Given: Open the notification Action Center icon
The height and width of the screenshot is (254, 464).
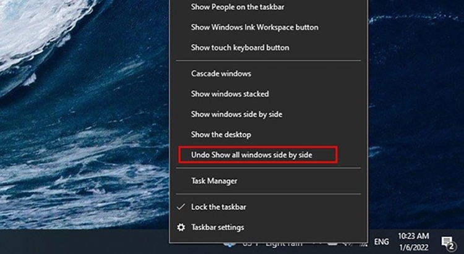Looking at the screenshot, I should click(x=447, y=241).
